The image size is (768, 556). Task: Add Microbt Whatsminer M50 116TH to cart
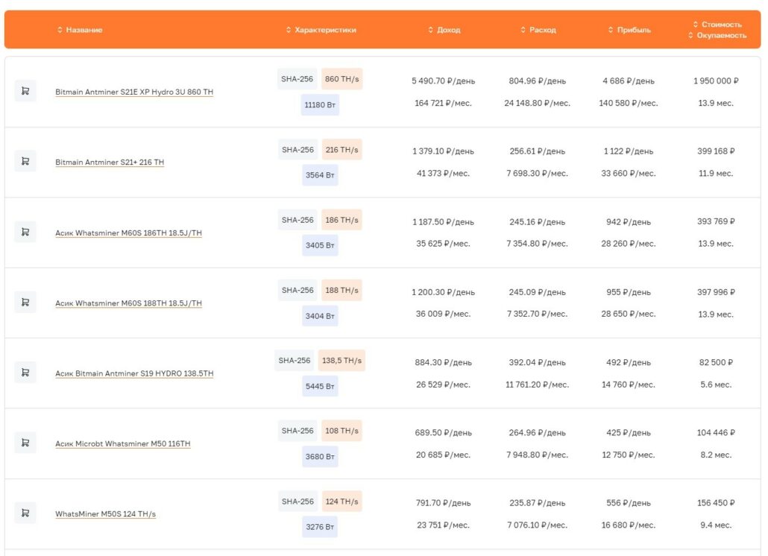click(25, 443)
